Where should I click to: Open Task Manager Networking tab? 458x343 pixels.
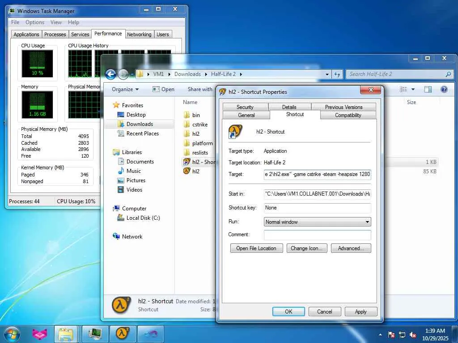140,34
